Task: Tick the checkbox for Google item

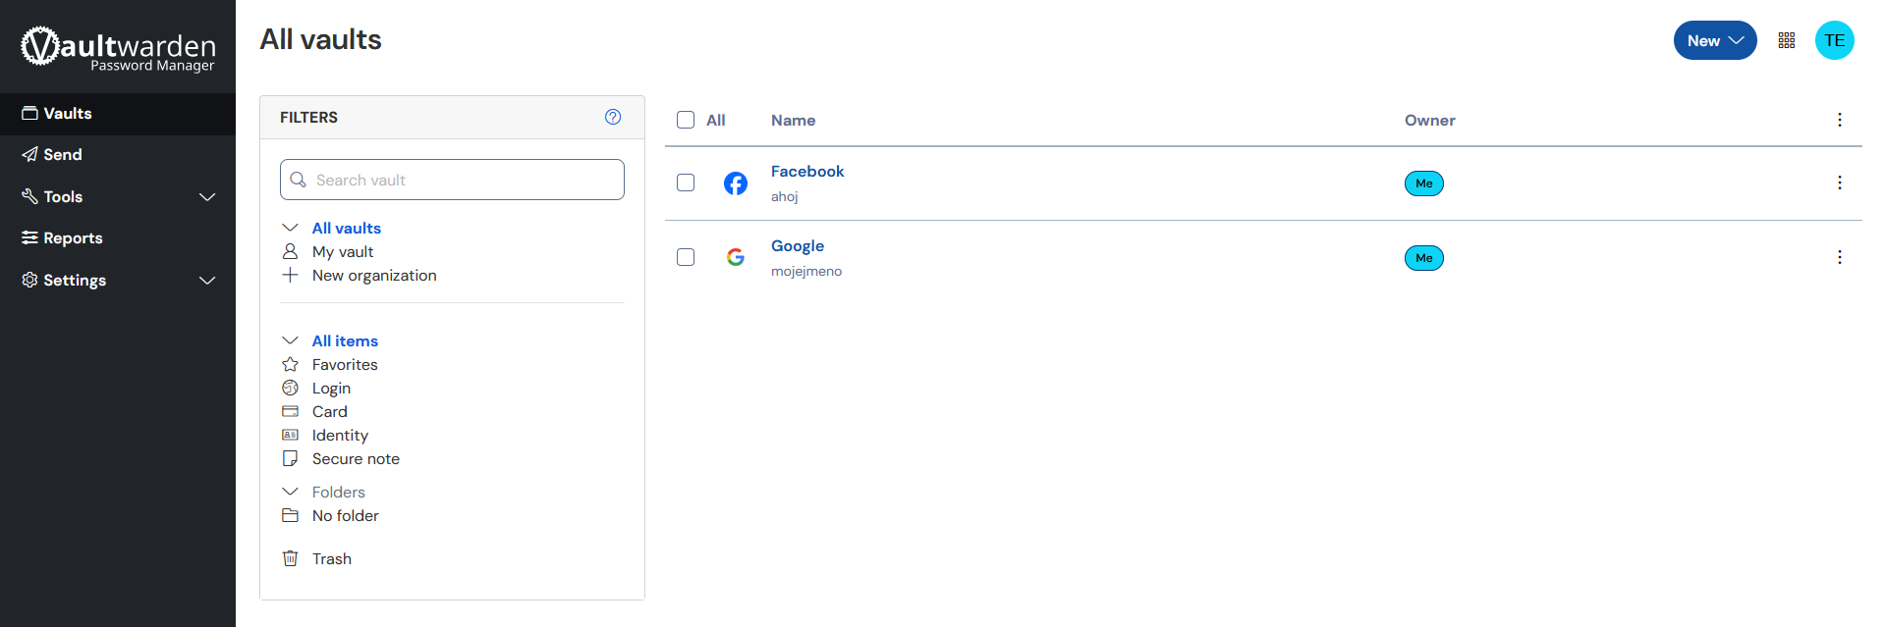Action: point(686,257)
